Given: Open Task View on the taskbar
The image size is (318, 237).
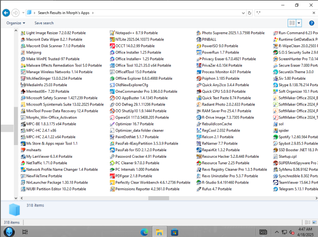Looking at the screenshot, I should coord(25,232).
